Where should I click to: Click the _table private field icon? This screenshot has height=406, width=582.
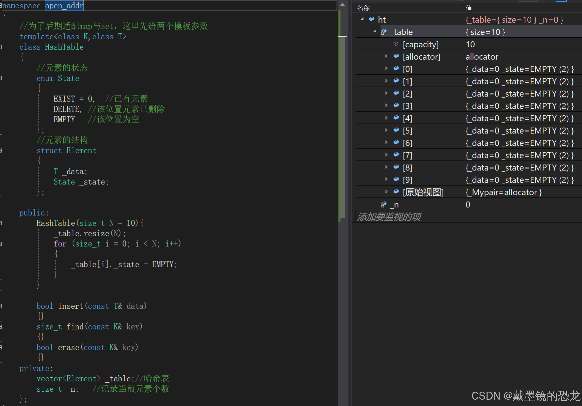tap(384, 32)
